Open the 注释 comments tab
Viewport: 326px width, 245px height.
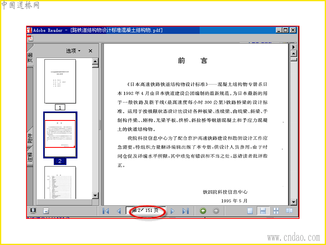(30, 157)
